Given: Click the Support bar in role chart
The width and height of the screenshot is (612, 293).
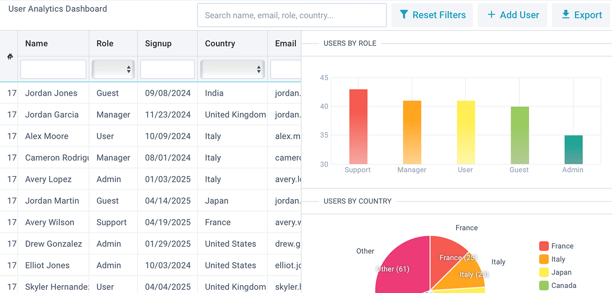Looking at the screenshot, I should [358, 126].
